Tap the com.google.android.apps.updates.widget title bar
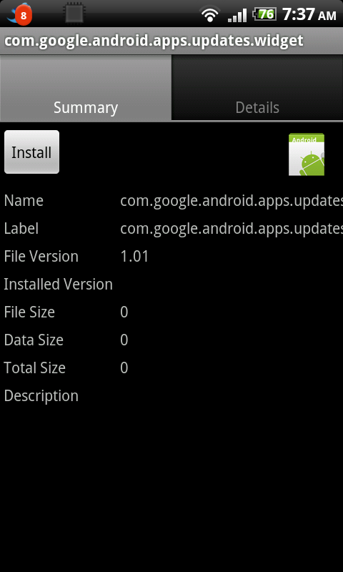343x572 pixels. point(171,41)
